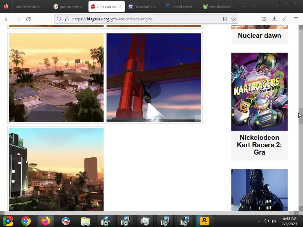Save page to Pocket
This screenshot has width=303, height=227.
point(264,19)
